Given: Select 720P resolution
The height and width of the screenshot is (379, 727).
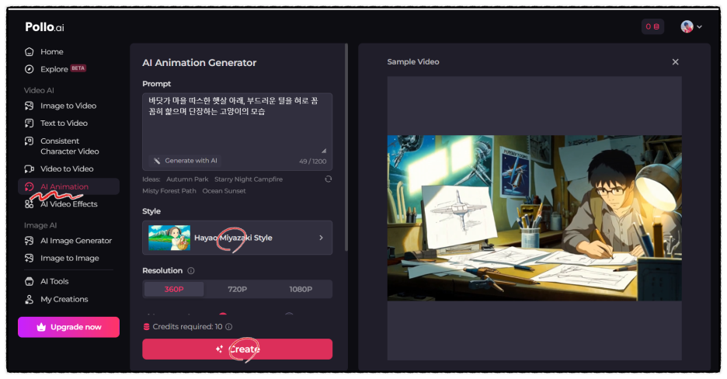Looking at the screenshot, I should pyautogui.click(x=238, y=289).
